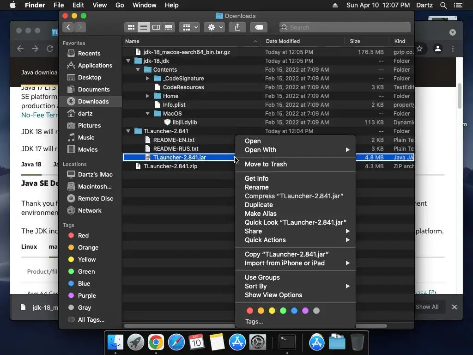The height and width of the screenshot is (355, 473).
Task: Open Applications in the sidebar
Action: tap(90, 66)
